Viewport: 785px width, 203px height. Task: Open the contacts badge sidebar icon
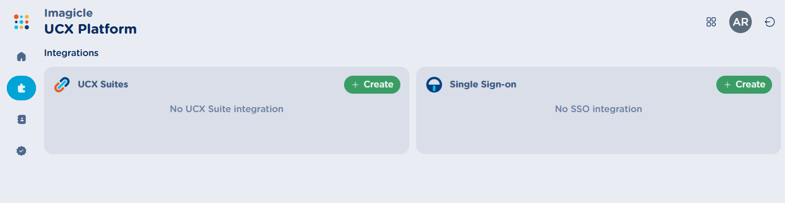21,119
